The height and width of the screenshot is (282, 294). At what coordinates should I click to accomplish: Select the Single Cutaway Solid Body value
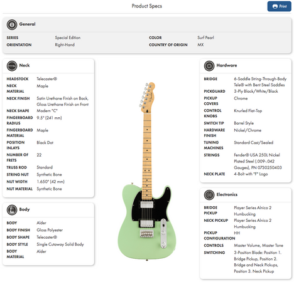coord(60,244)
